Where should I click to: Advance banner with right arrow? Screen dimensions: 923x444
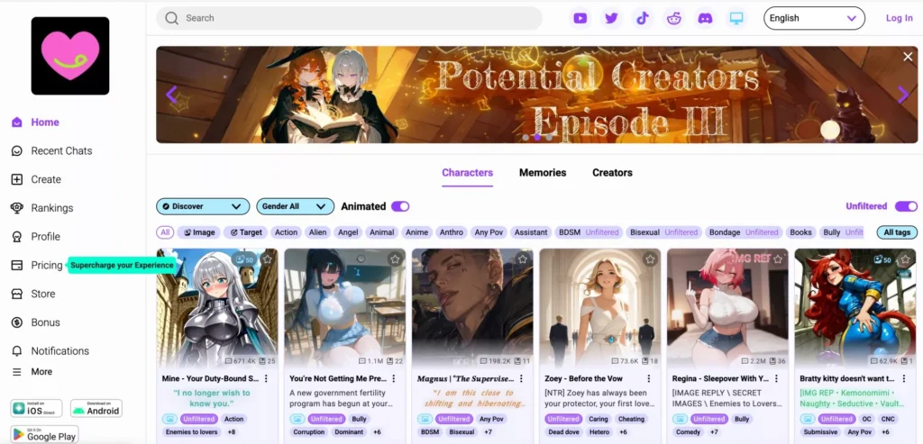click(903, 95)
